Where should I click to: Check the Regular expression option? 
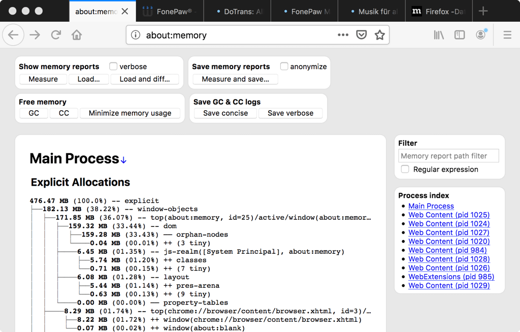pyautogui.click(x=405, y=169)
